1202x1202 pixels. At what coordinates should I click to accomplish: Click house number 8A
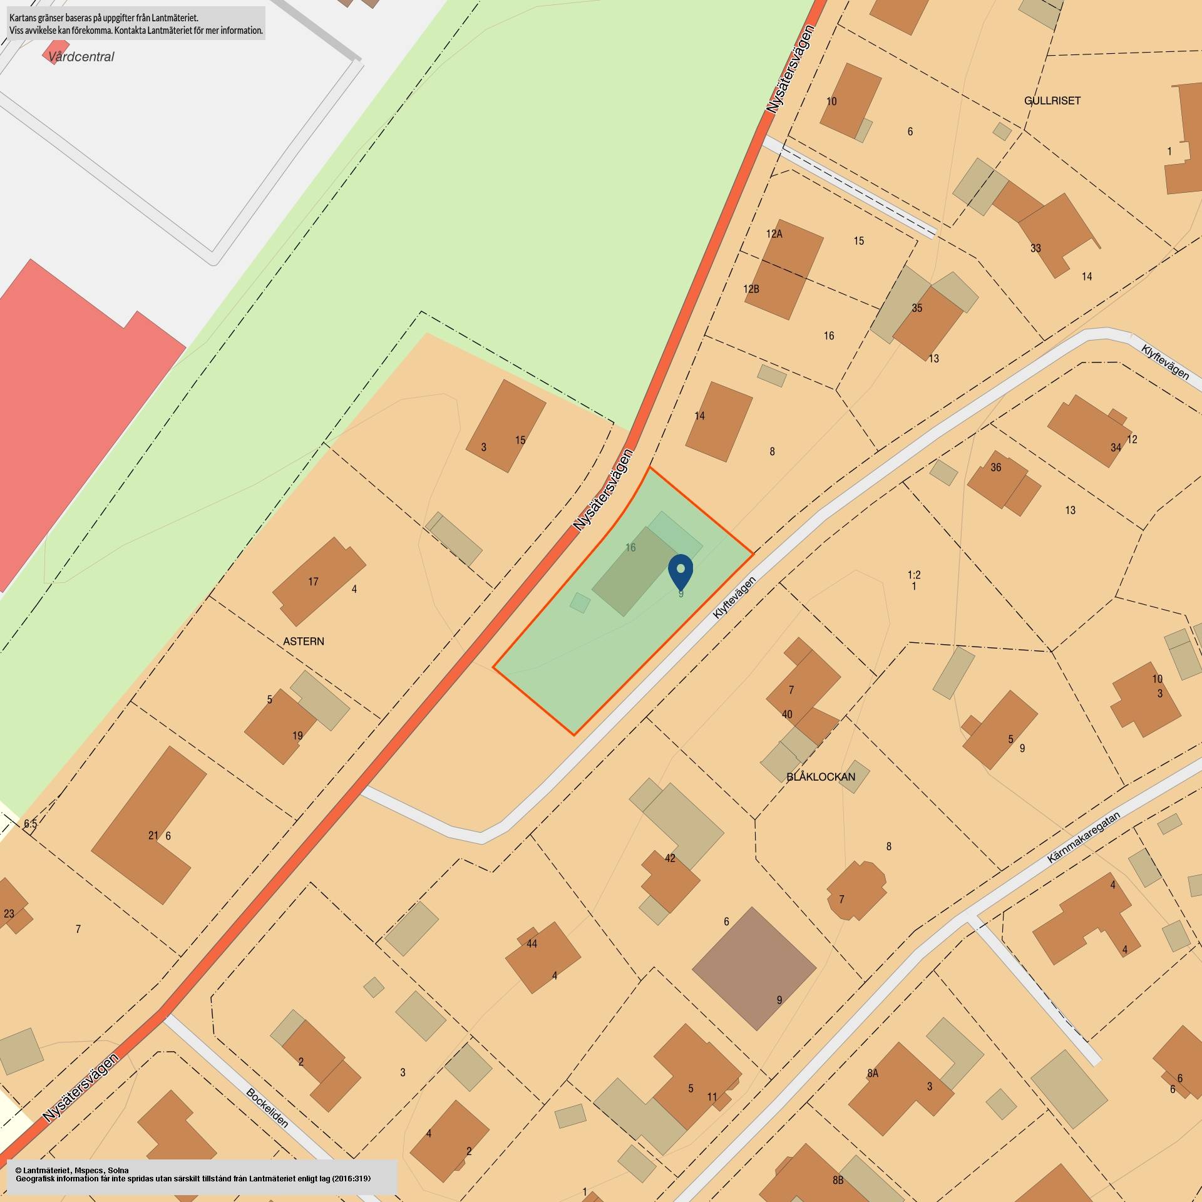873,1073
